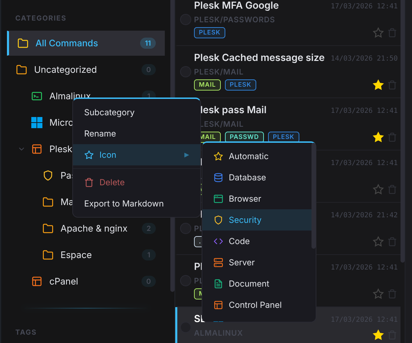
Task: Choose Rename from the context menu
Action: point(136,134)
